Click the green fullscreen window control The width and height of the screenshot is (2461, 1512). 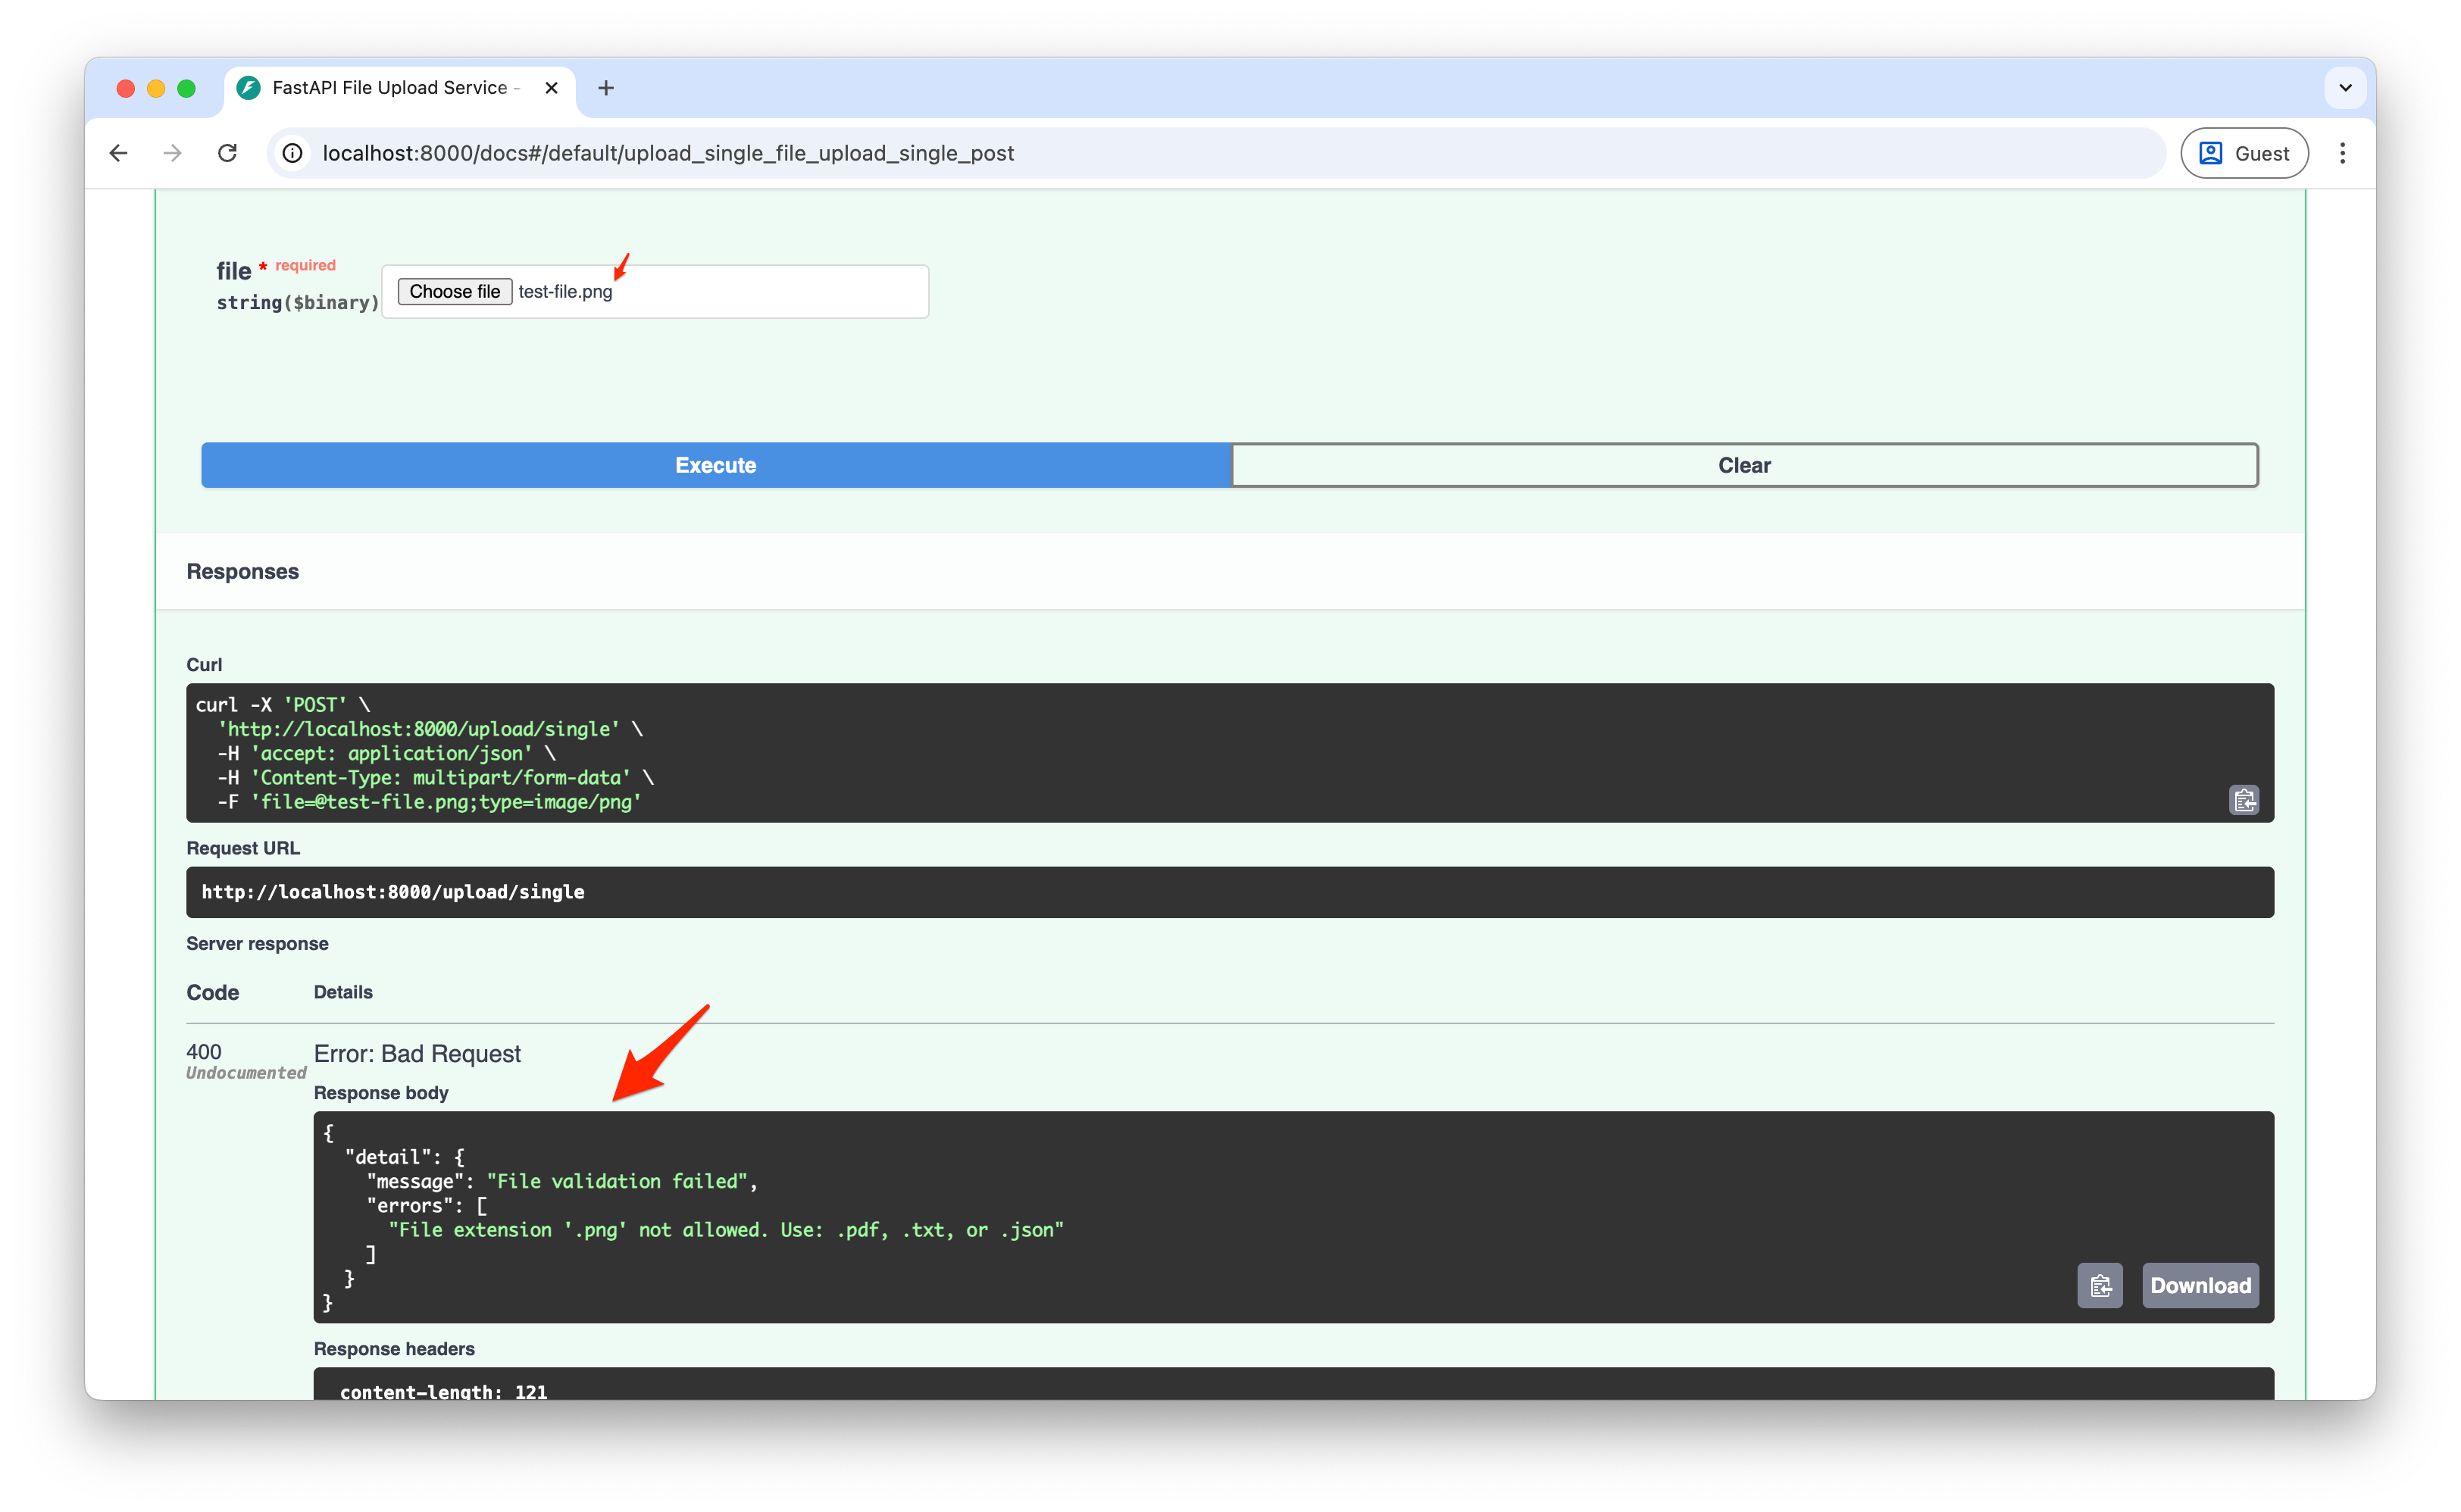pyautogui.click(x=188, y=88)
